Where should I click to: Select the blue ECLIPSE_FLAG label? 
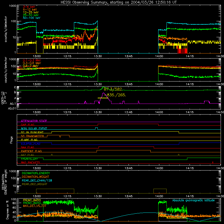point(31,144)
